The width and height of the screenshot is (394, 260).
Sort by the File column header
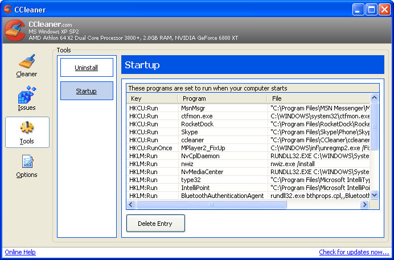coord(318,98)
